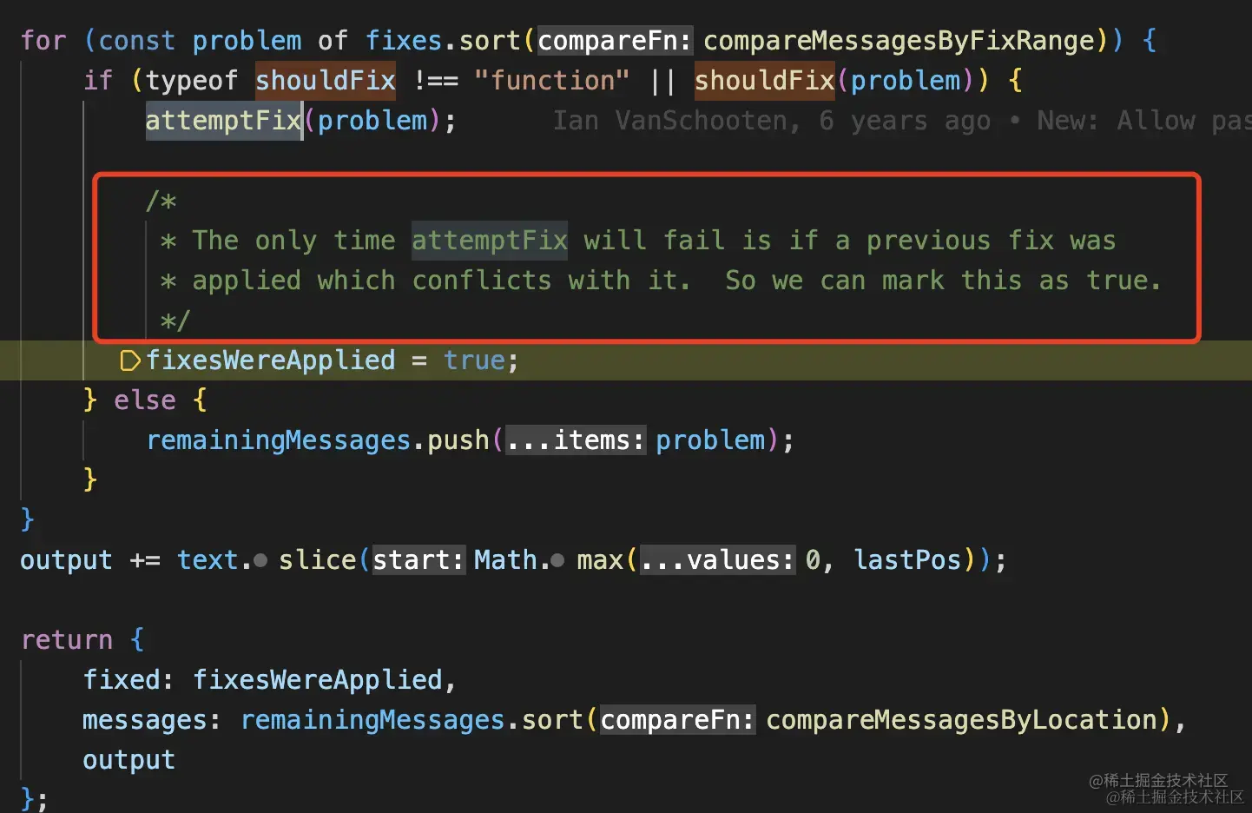
Task: Click 'output' on the += line
Action: [x=66, y=560]
